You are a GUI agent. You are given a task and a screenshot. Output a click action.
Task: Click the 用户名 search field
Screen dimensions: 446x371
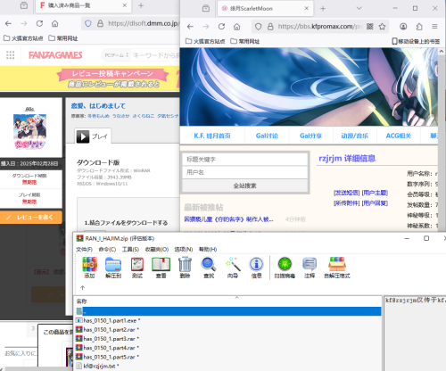coord(244,172)
